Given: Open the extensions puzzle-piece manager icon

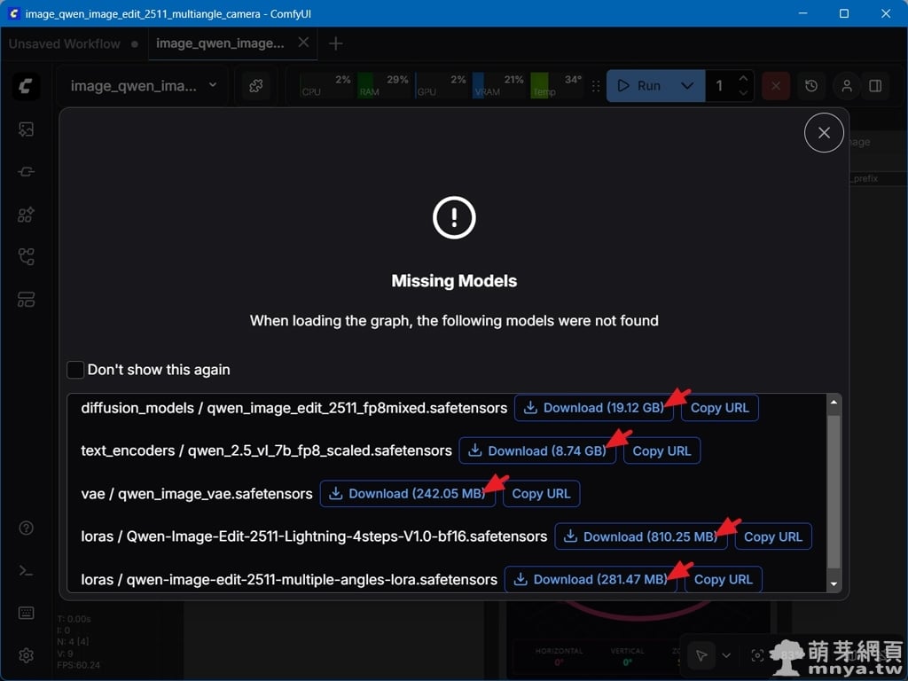Looking at the screenshot, I should tap(255, 86).
